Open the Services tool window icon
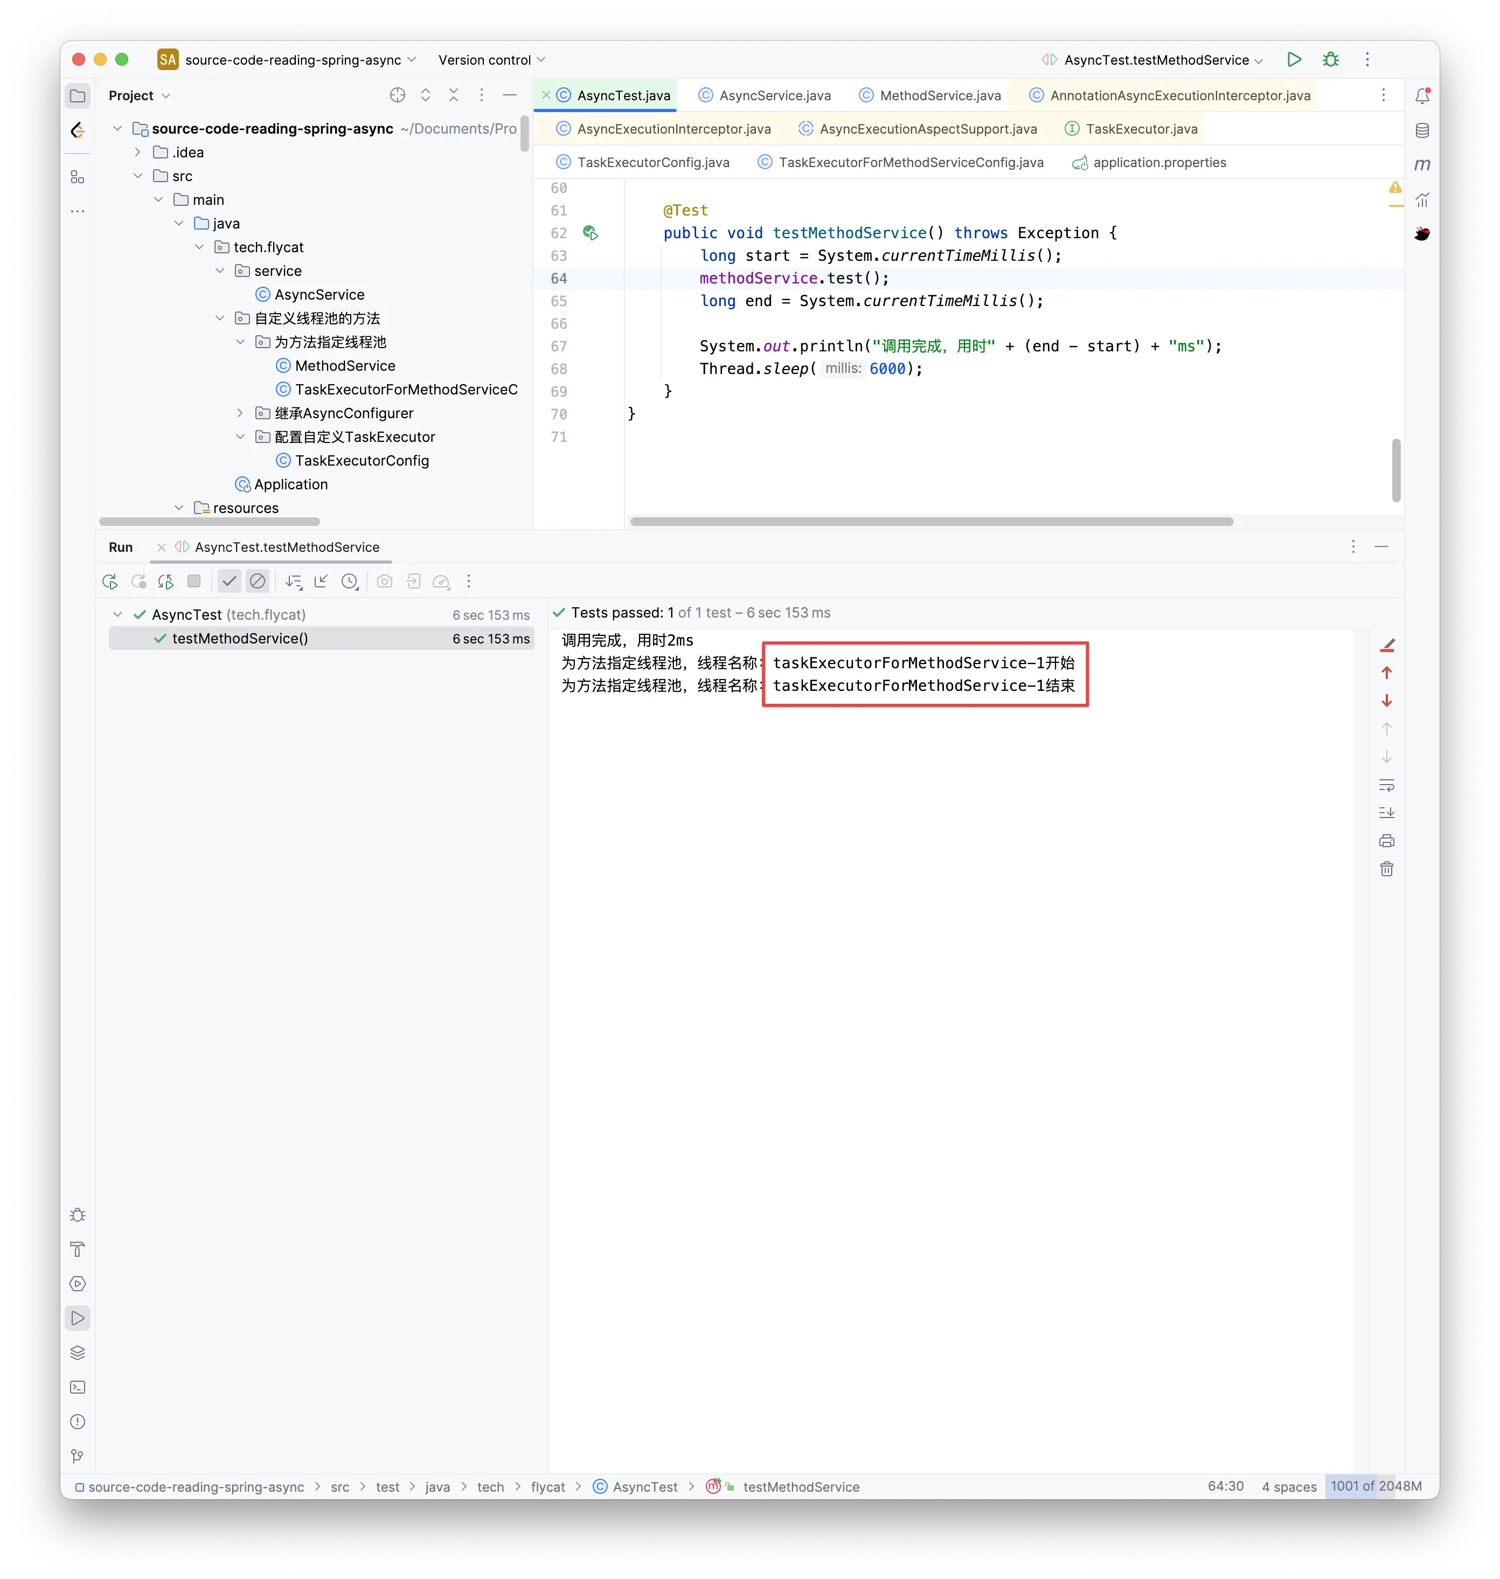Image resolution: width=1500 pixels, height=1579 pixels. [x=78, y=1284]
